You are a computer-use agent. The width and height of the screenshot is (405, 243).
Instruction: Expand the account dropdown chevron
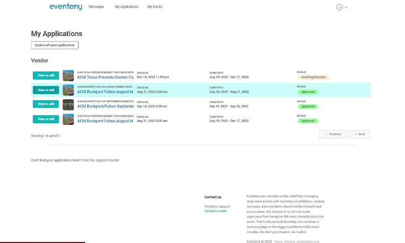(x=346, y=7)
